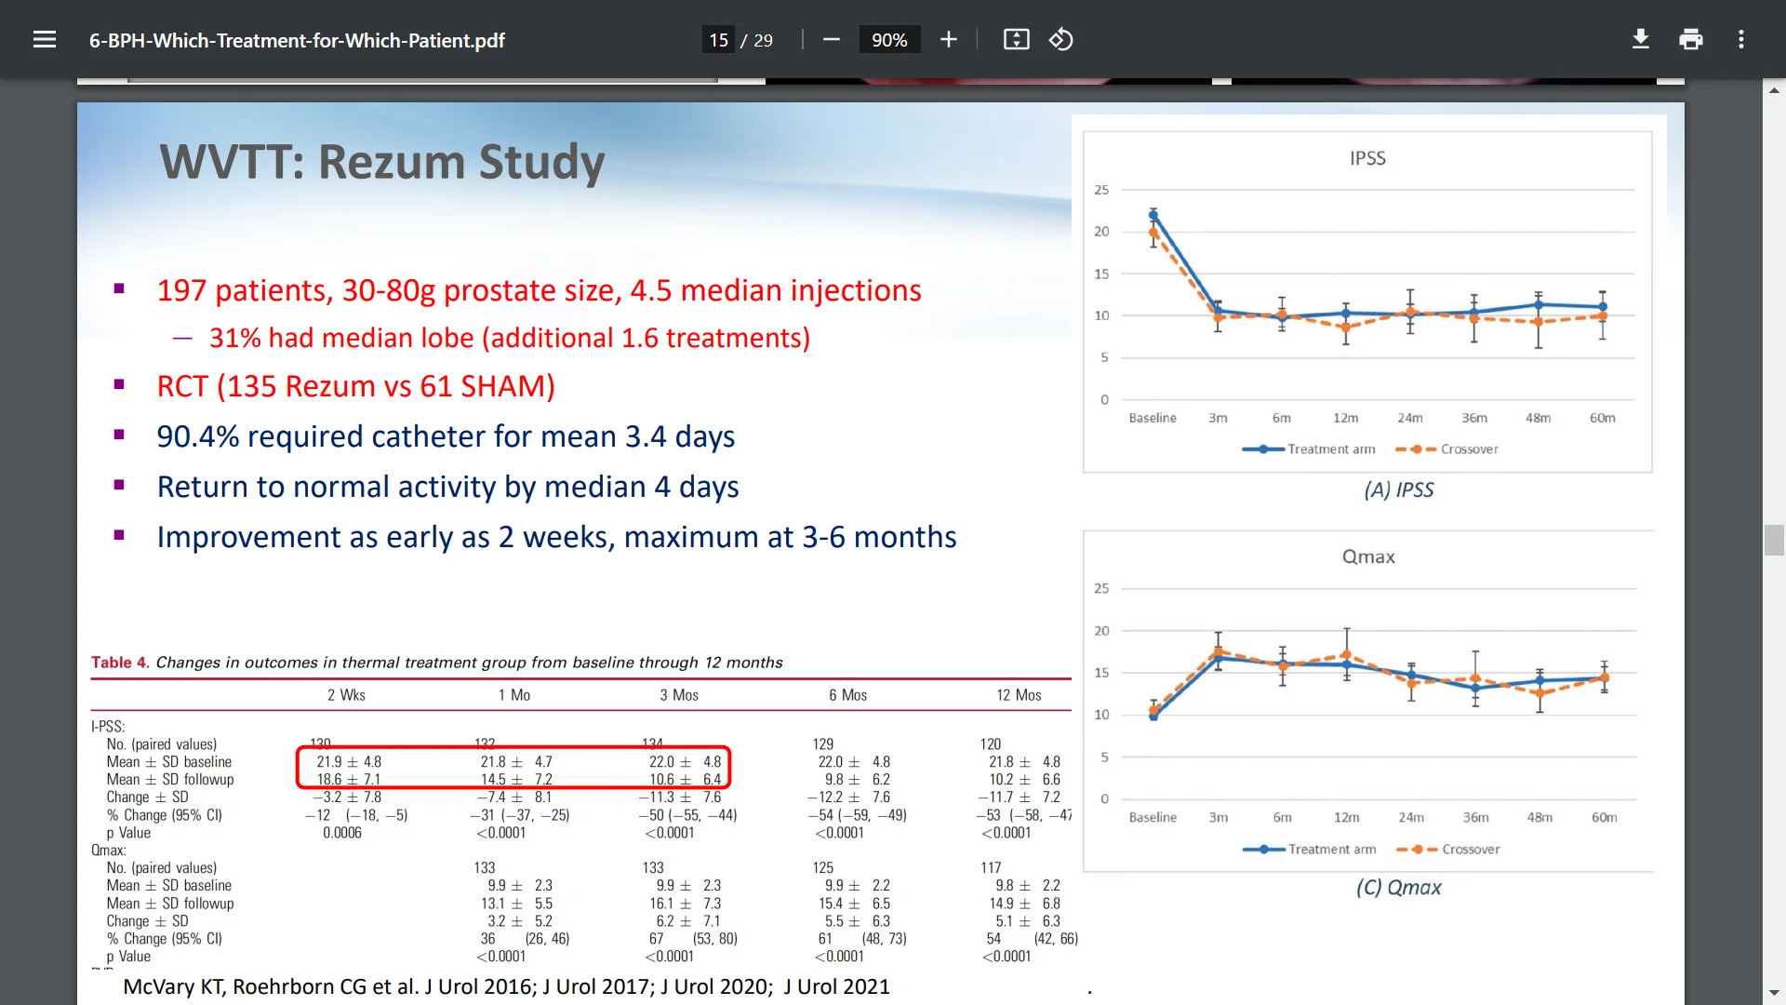Click the scroll up arrow of scrollbar
Viewport: 1786px width, 1005px height.
click(1774, 90)
